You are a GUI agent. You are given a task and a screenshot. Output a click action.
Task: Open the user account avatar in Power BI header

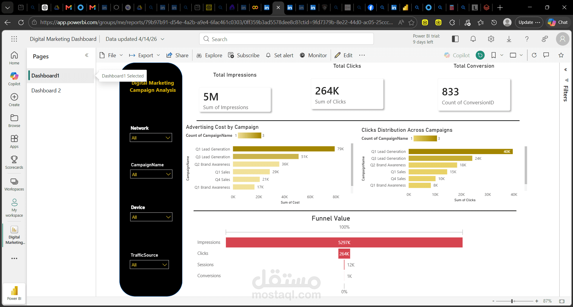(563, 39)
